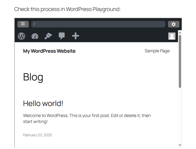Open the comments bubble icon

62,36
